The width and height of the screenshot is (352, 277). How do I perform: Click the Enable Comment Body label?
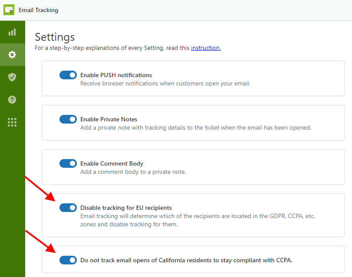tap(112, 163)
